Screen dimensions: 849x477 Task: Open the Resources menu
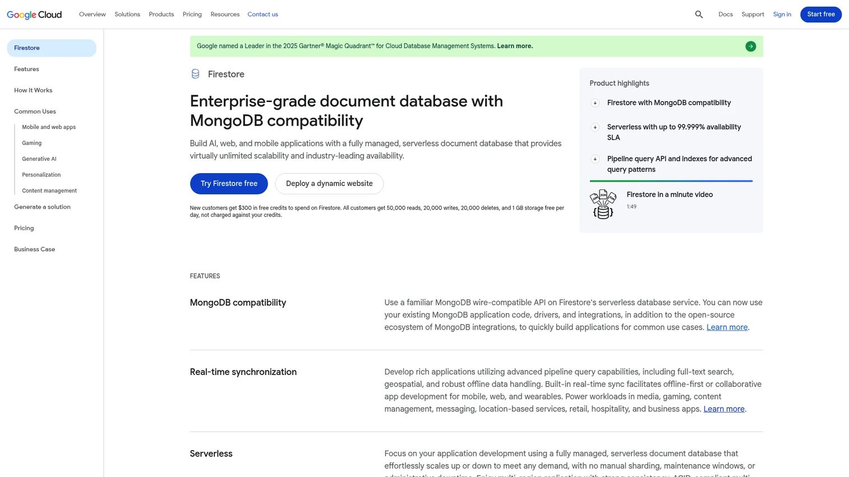tap(225, 15)
